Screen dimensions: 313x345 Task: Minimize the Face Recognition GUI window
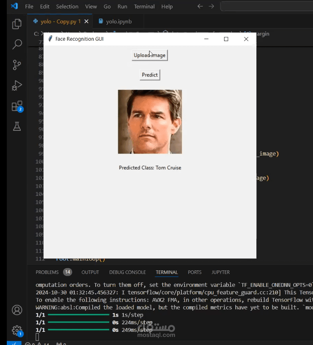coord(206,39)
